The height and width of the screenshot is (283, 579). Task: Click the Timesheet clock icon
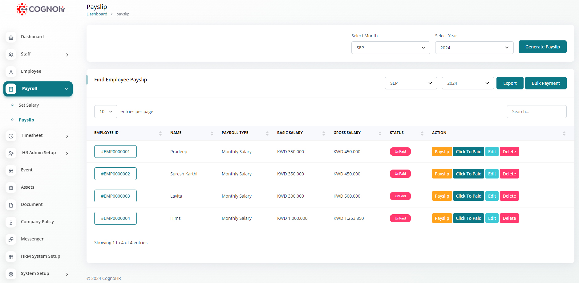11,136
